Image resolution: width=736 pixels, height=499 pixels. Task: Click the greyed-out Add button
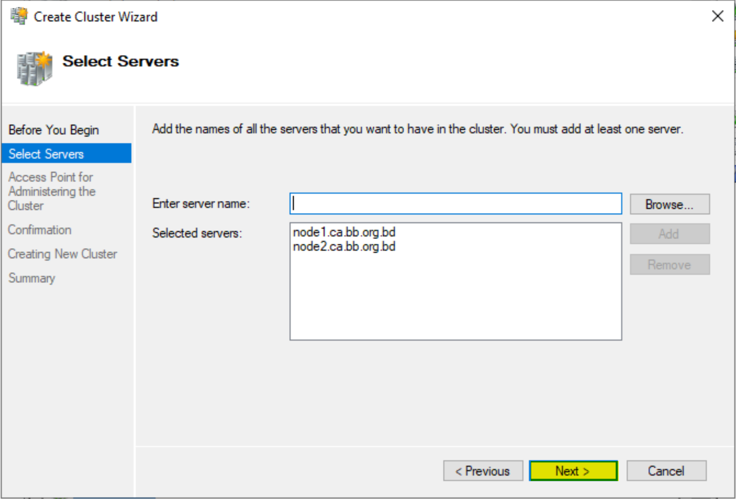(x=670, y=234)
